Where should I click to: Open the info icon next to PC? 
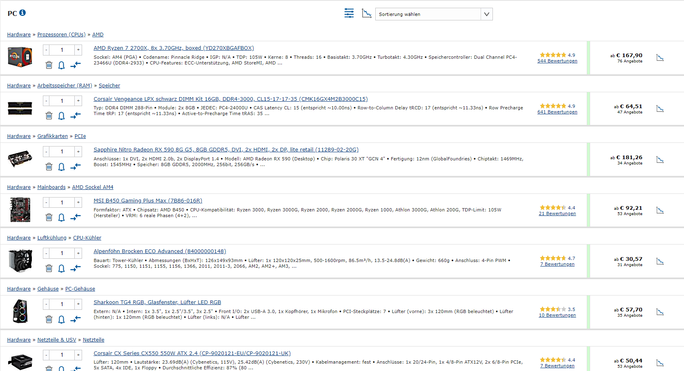[x=22, y=13]
